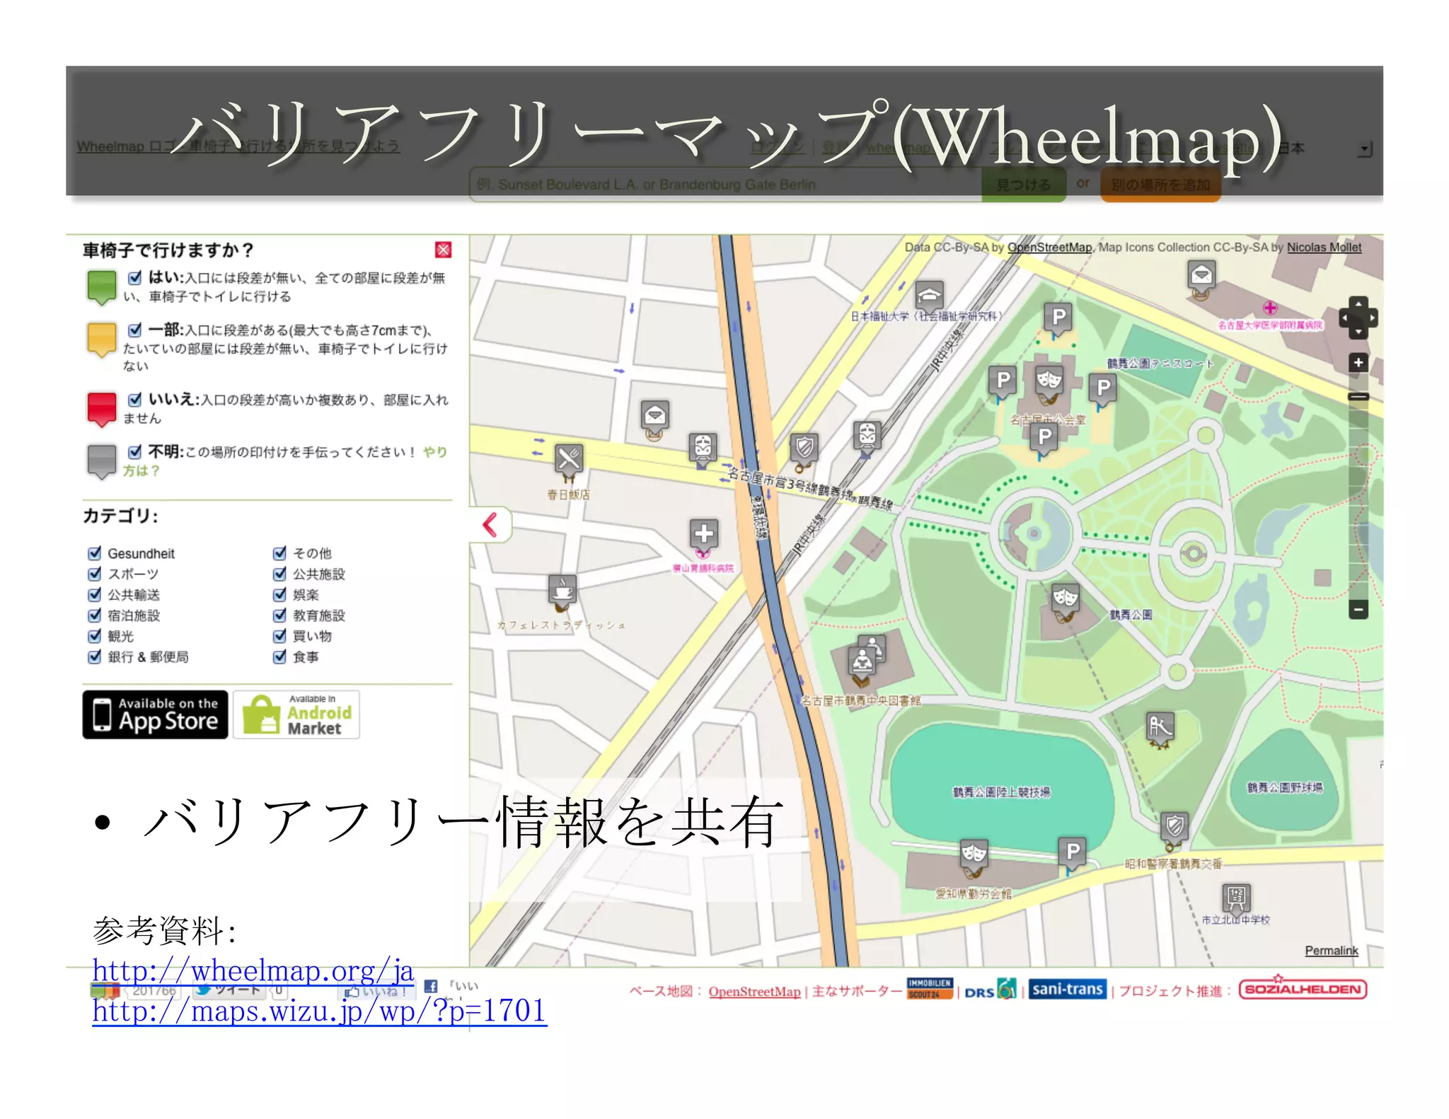Select the post office marker near 名古屋大学医学部附属病院
This screenshot has width=1449, height=1119.
1201,275
